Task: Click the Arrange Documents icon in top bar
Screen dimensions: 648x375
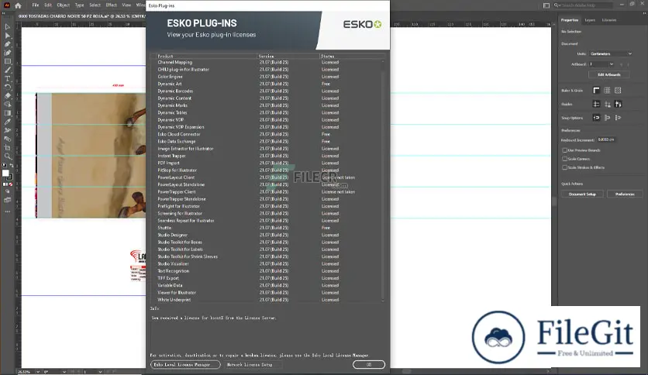Action: coord(546,5)
